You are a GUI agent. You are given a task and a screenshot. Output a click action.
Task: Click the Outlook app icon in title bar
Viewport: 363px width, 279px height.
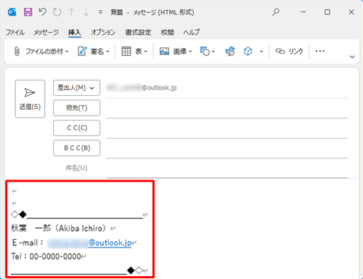(12, 12)
